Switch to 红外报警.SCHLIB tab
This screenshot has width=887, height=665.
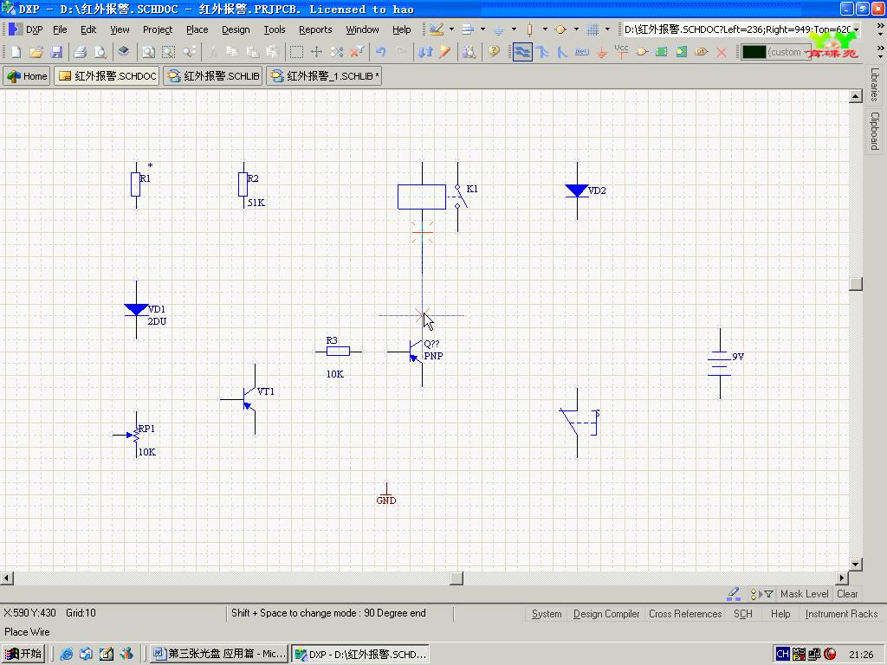[x=213, y=76]
